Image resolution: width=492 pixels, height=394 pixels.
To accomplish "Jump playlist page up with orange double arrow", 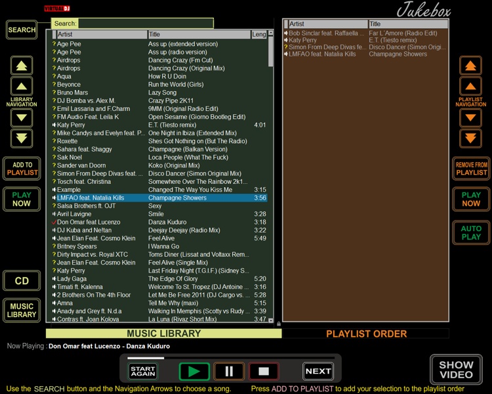I will click(470, 66).
